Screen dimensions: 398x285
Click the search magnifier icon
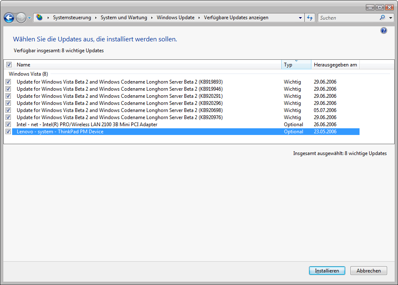point(382,18)
